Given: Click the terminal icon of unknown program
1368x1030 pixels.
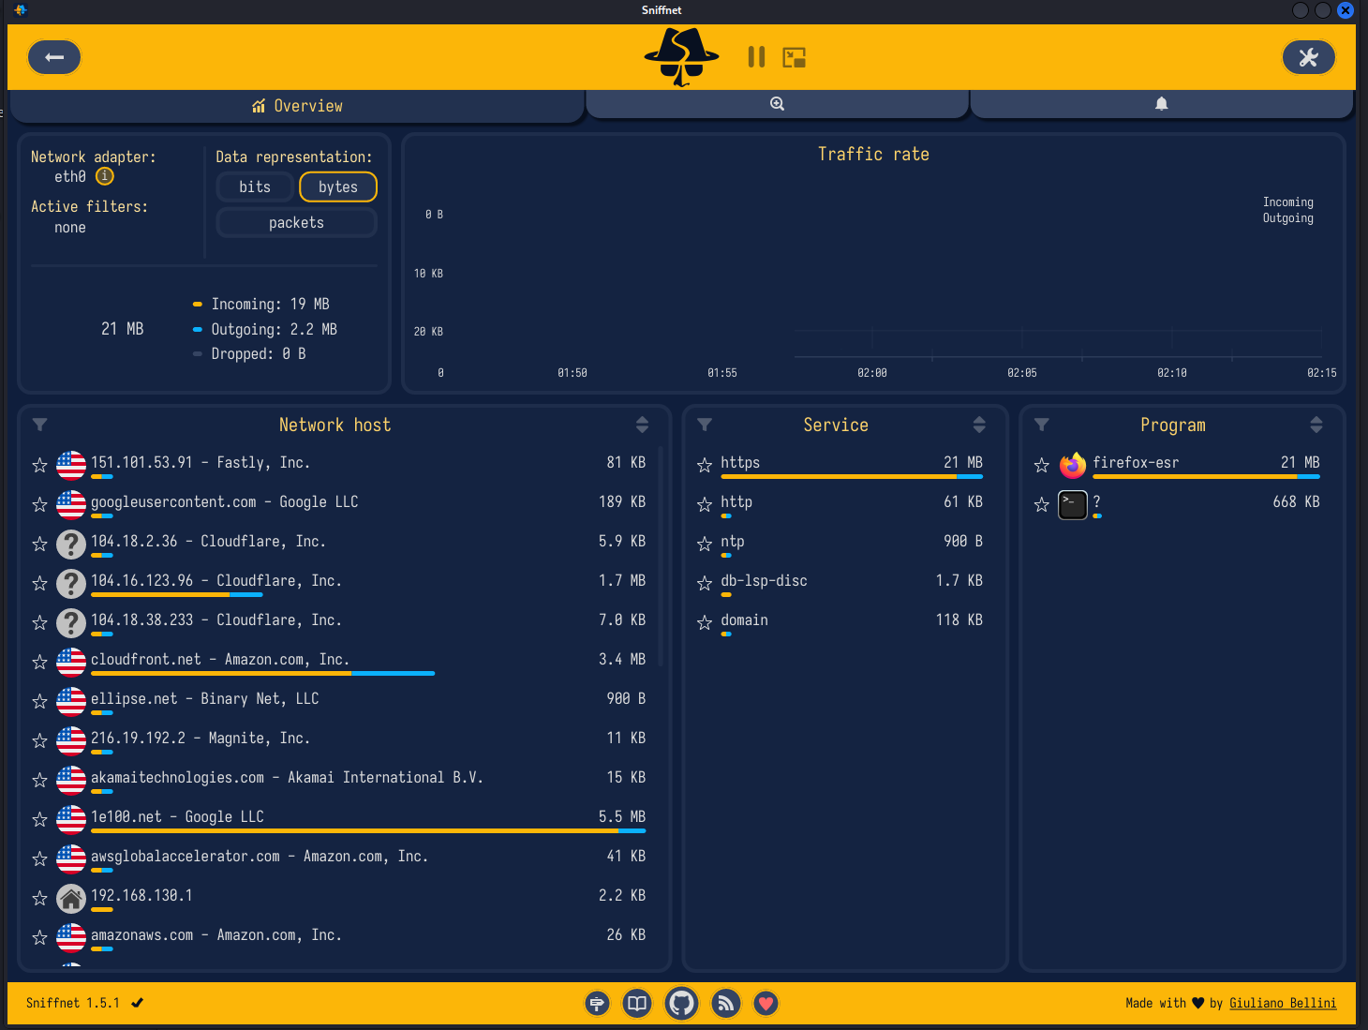Looking at the screenshot, I should tap(1073, 504).
